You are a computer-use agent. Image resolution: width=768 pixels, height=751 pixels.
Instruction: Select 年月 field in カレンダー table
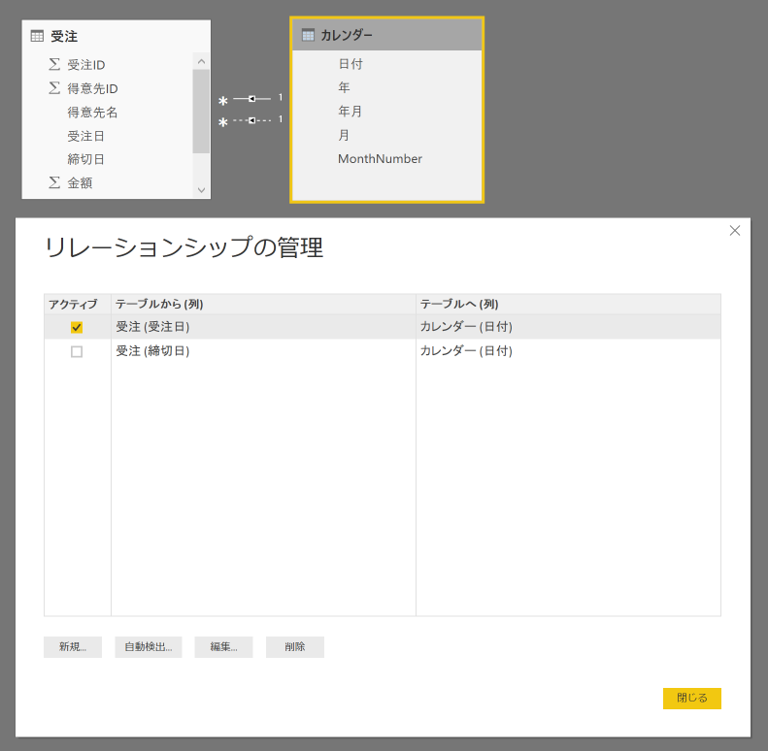pyautogui.click(x=351, y=112)
